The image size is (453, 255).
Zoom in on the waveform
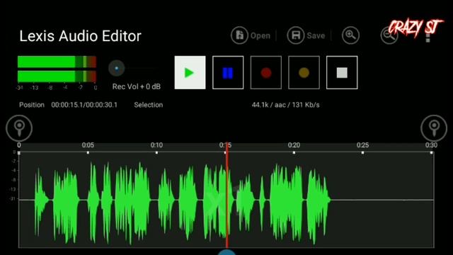(350, 35)
